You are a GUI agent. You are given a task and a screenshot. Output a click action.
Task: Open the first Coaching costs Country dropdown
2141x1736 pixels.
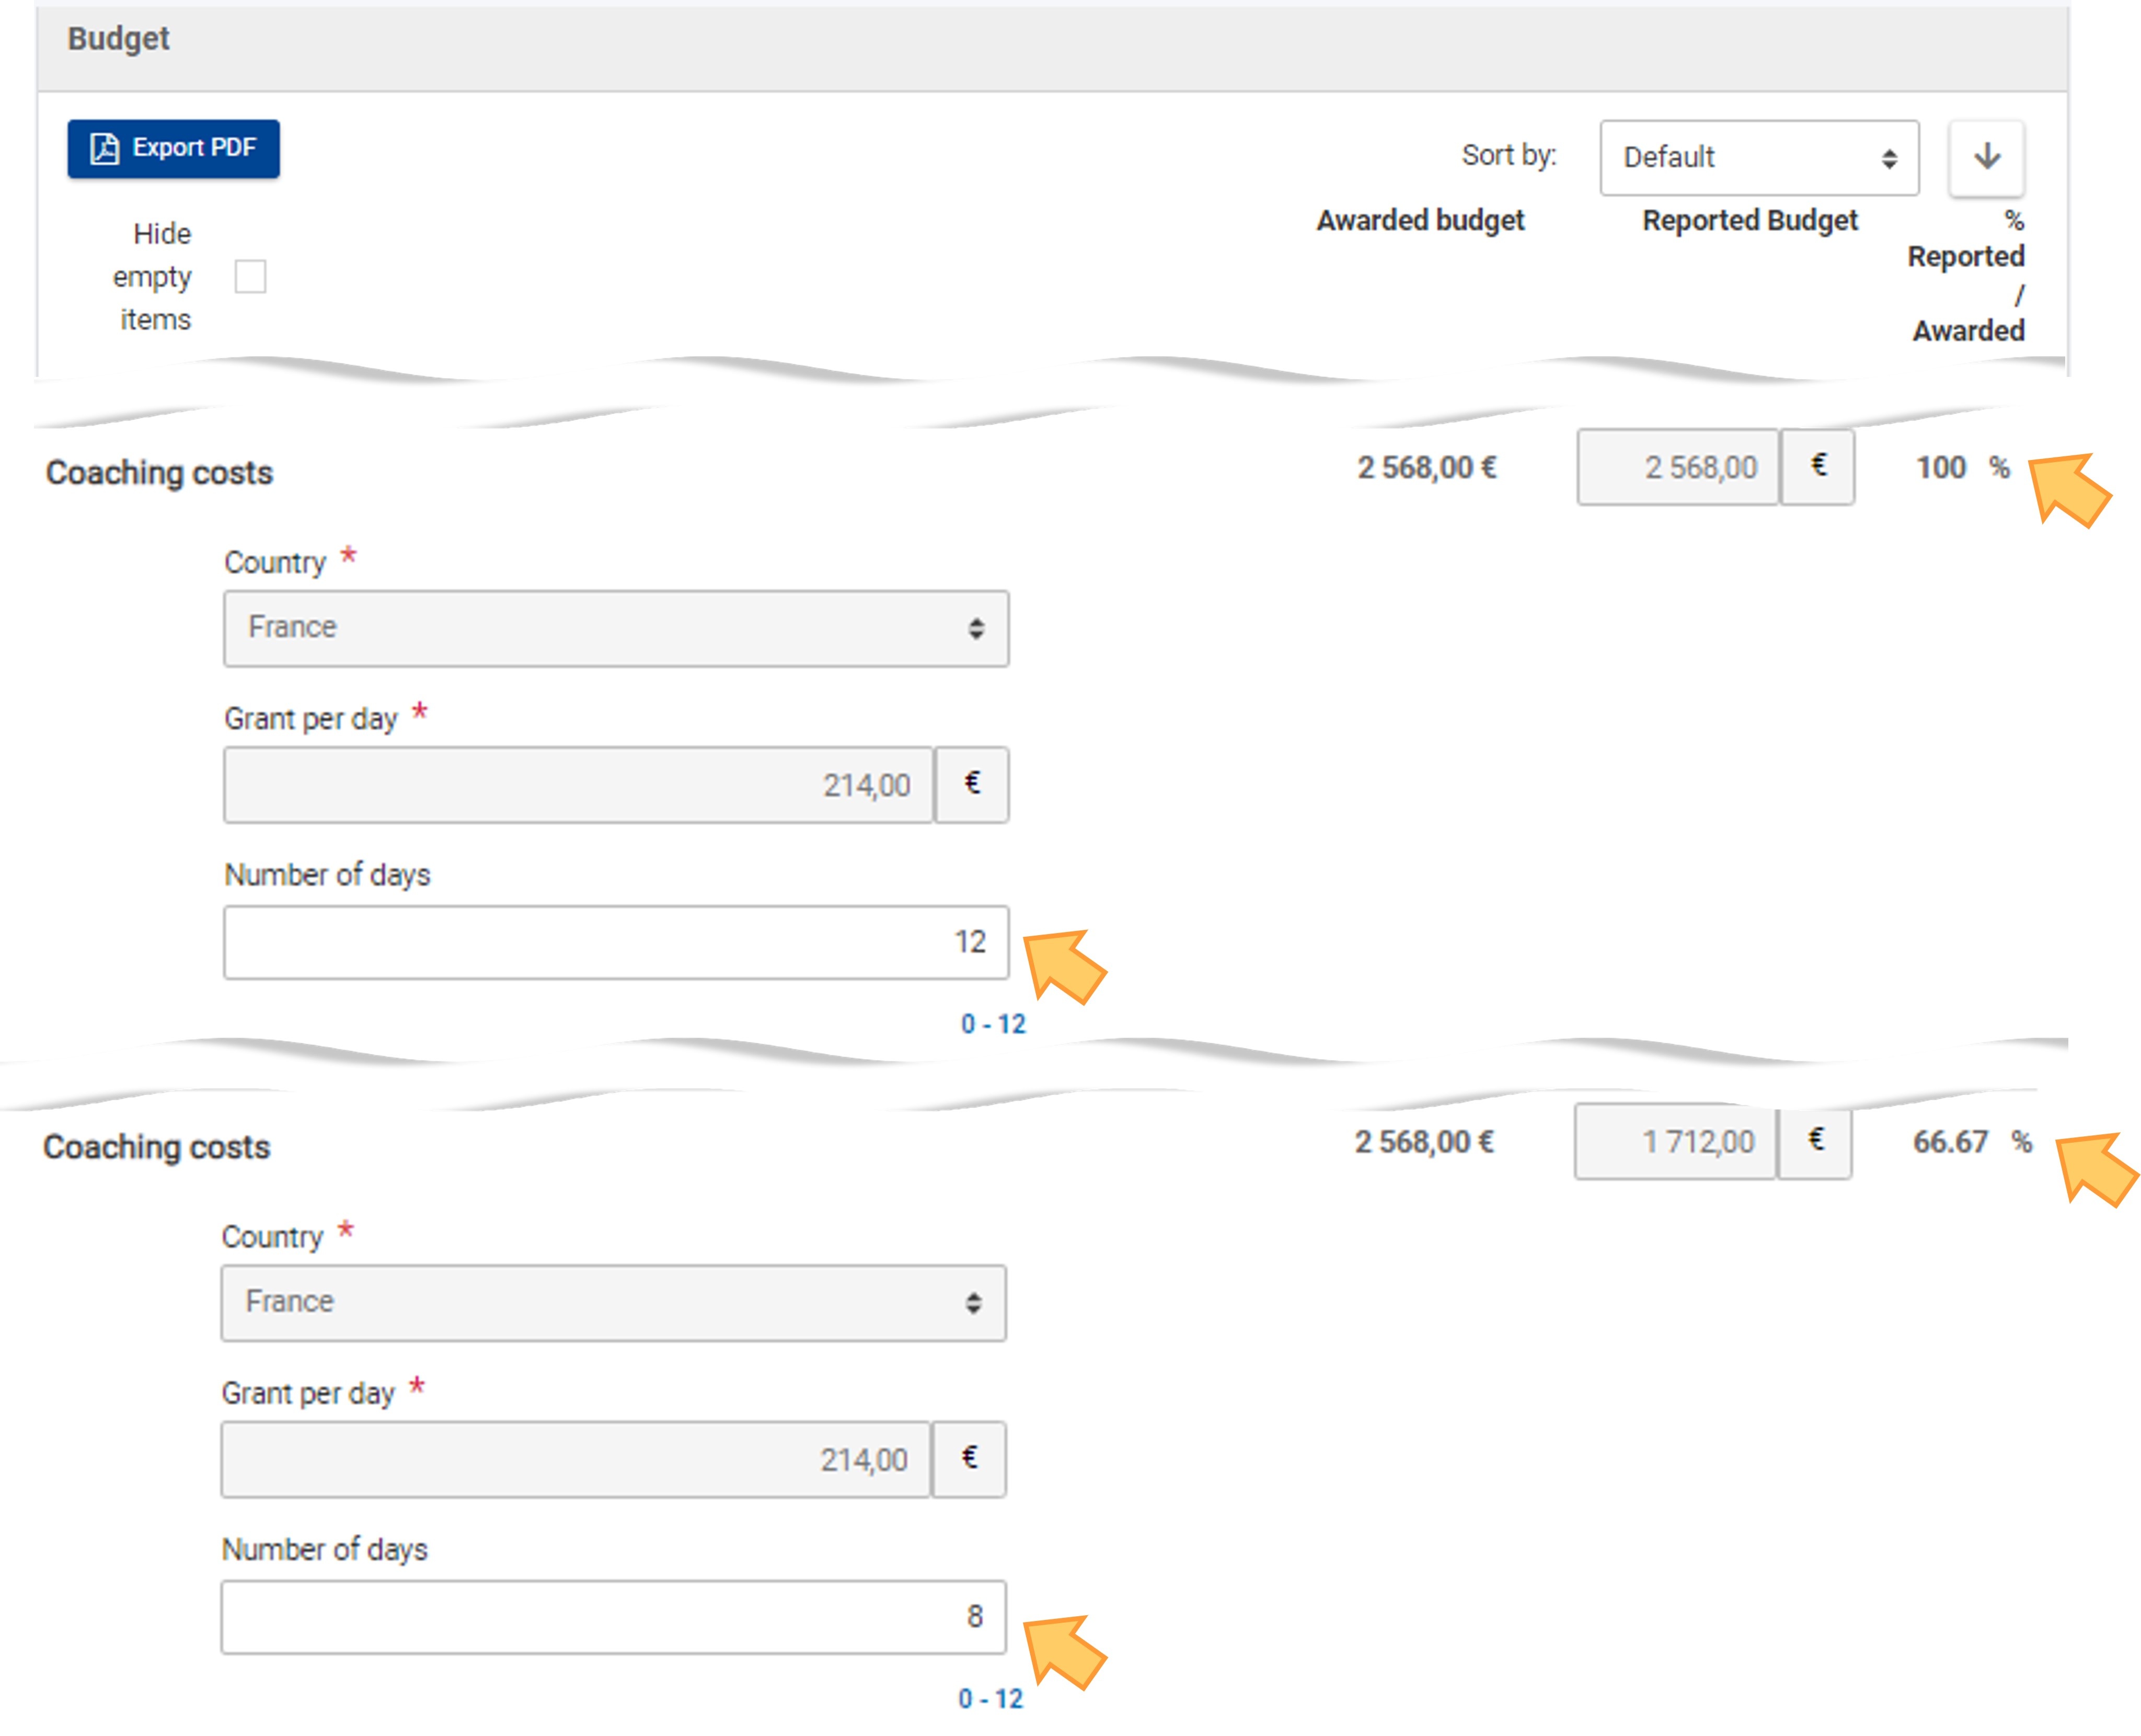tap(615, 628)
